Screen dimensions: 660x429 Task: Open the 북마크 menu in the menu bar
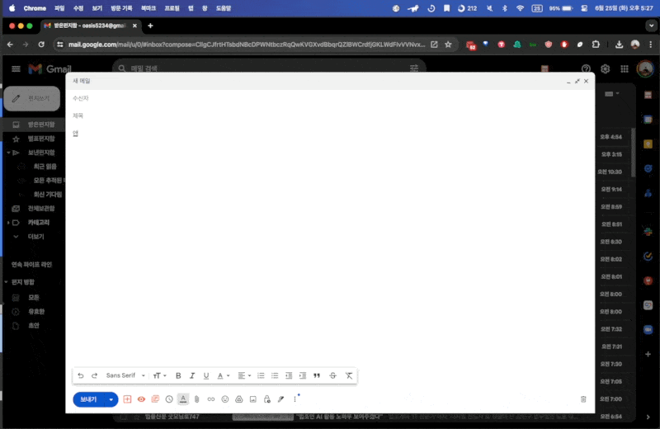coord(148,7)
